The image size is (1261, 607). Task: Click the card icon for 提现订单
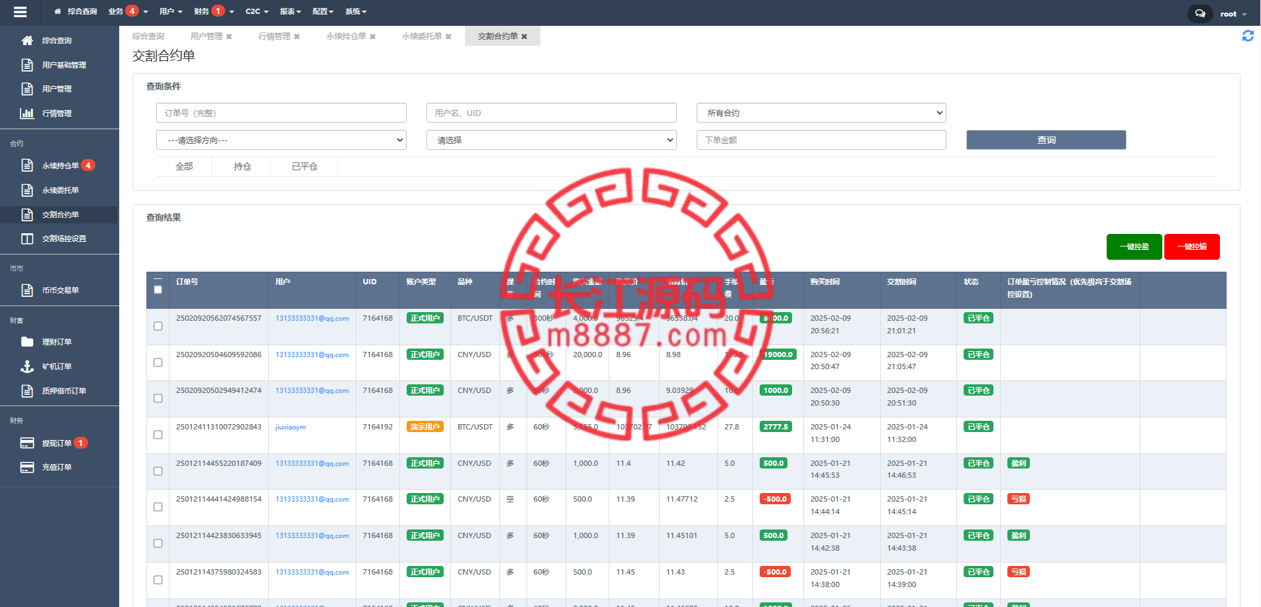[x=27, y=443]
